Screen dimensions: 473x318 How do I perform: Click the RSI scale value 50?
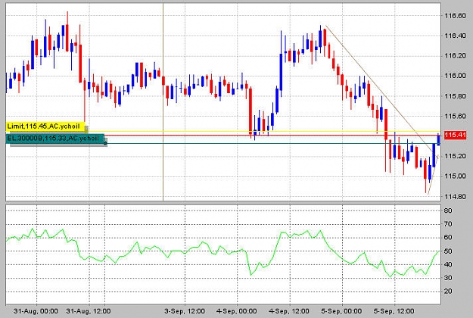(x=448, y=251)
